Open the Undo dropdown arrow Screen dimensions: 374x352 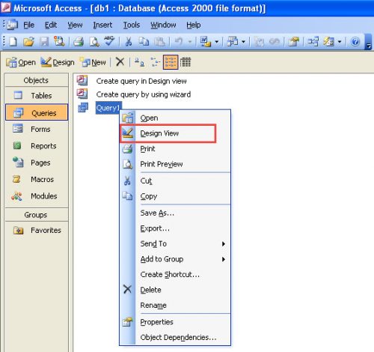(190, 42)
